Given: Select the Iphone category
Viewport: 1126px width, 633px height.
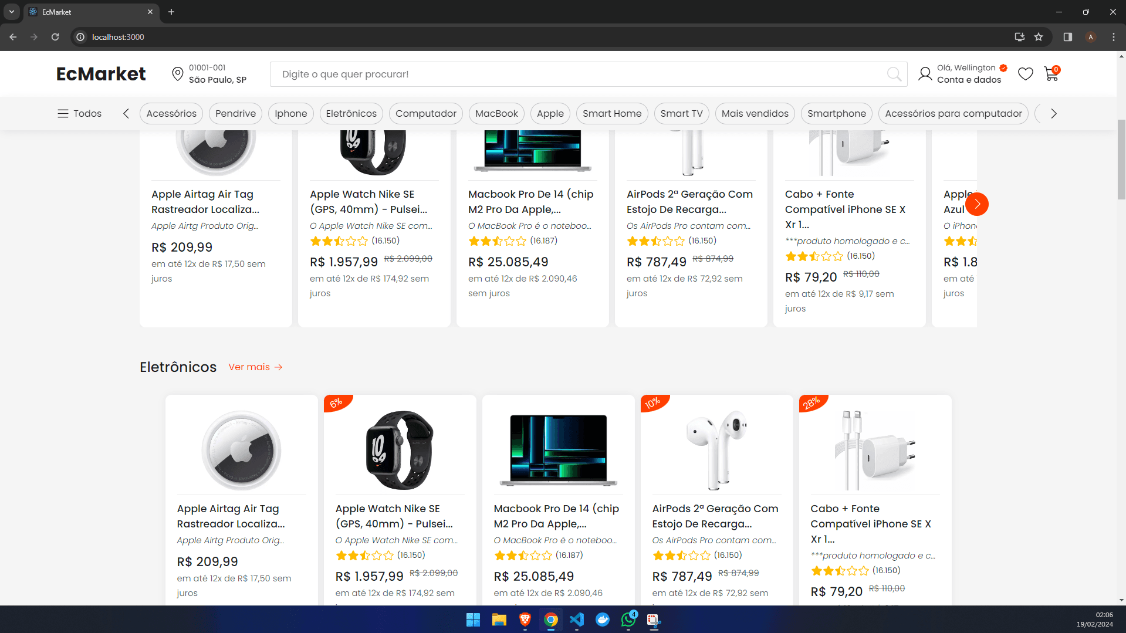Looking at the screenshot, I should (291, 113).
